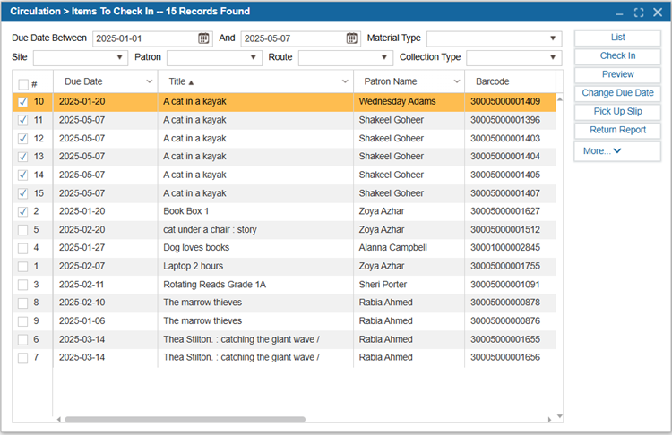Click the Check In button
The height and width of the screenshot is (435, 672).
coord(617,56)
